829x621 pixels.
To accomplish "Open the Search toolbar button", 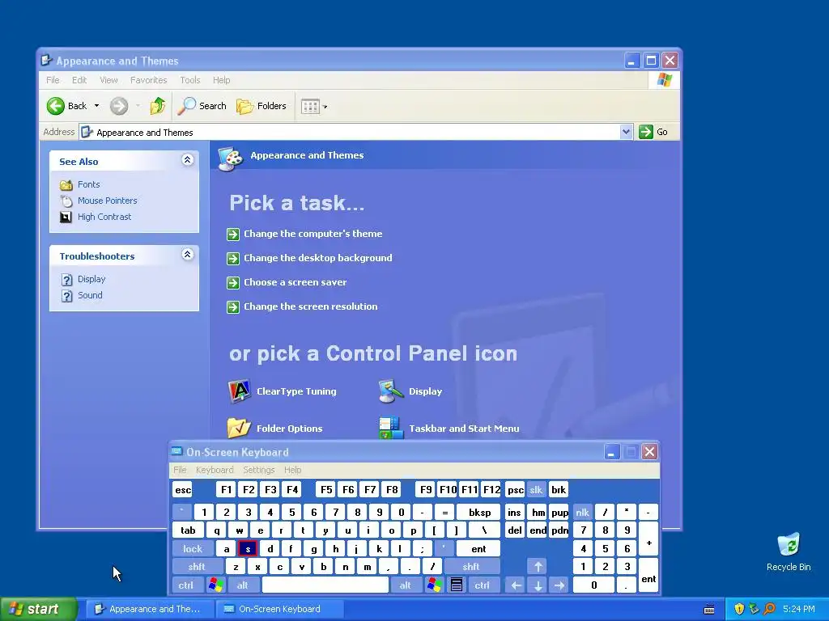I will click(202, 106).
